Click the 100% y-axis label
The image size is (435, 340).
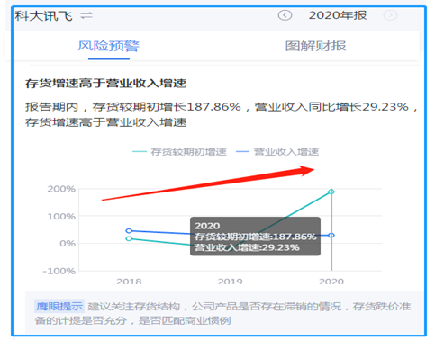tap(61, 216)
